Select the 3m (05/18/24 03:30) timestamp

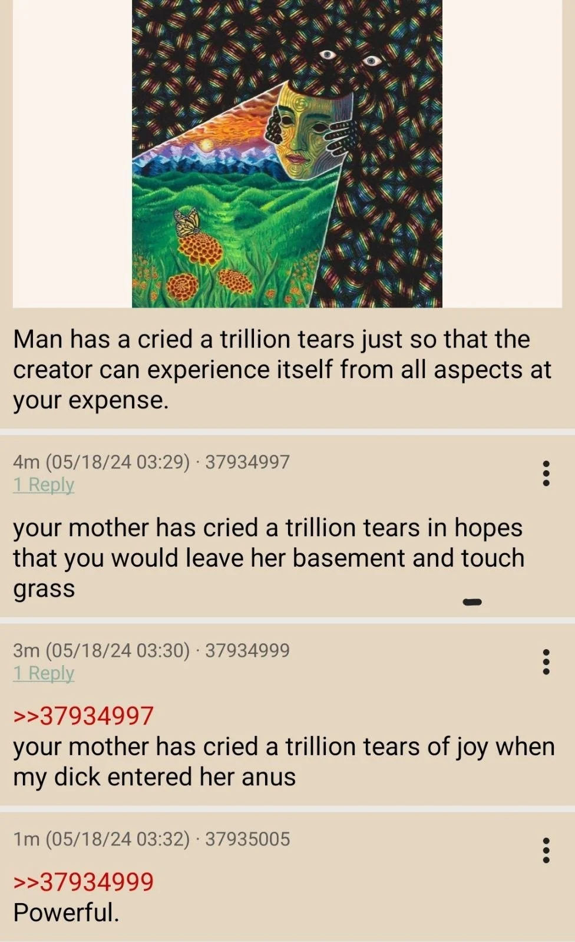tap(101, 650)
